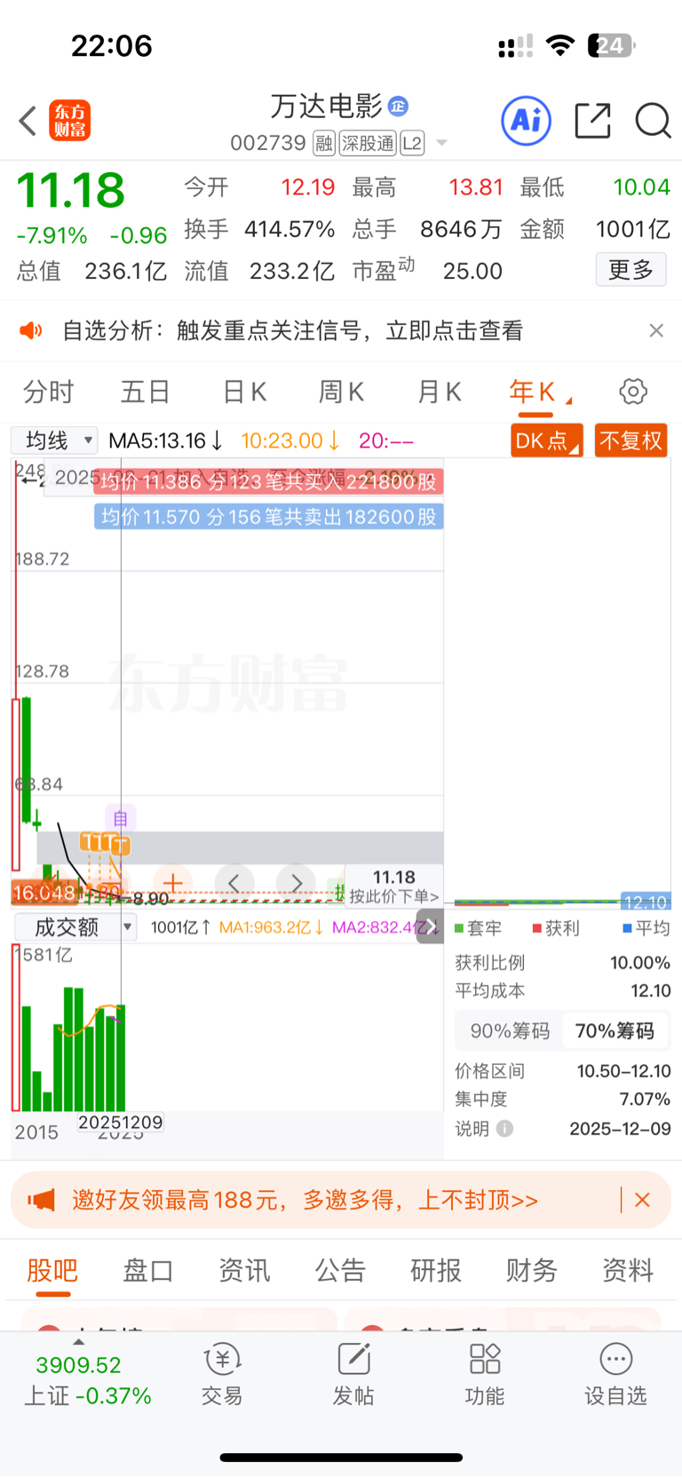Switch to 资料 tab
682x1477 pixels.
coord(628,1271)
